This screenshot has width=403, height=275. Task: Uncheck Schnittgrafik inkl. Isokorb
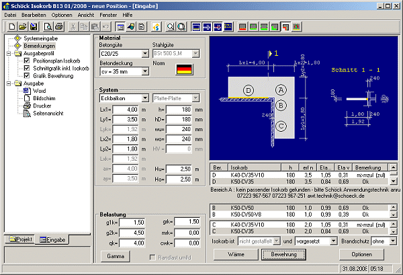27,69
